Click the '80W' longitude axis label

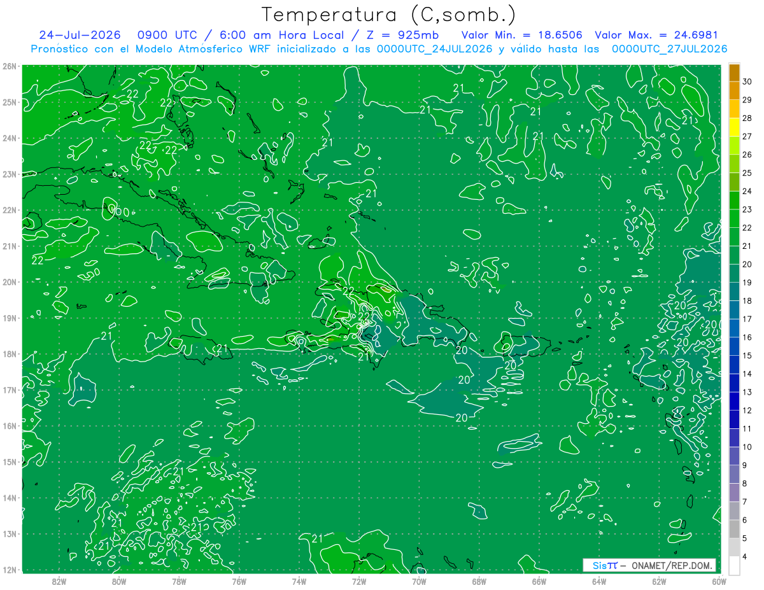[x=119, y=580]
